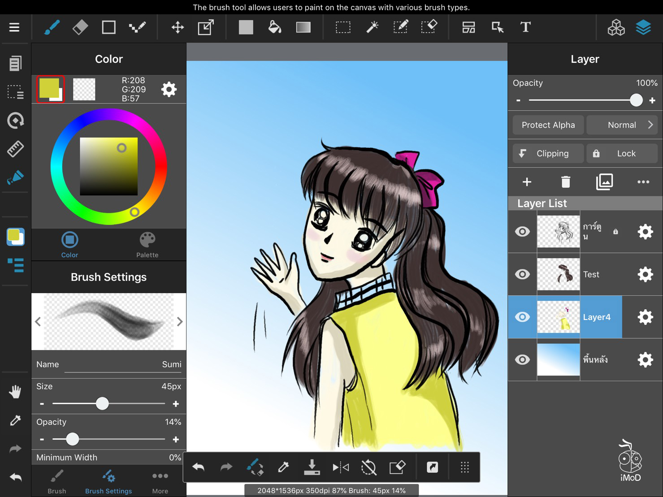This screenshot has height=497, width=663.
Task: Show previous brush with the left arrow
Action: [x=38, y=321]
